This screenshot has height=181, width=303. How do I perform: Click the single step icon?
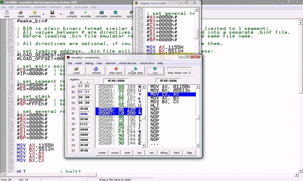[135, 70]
